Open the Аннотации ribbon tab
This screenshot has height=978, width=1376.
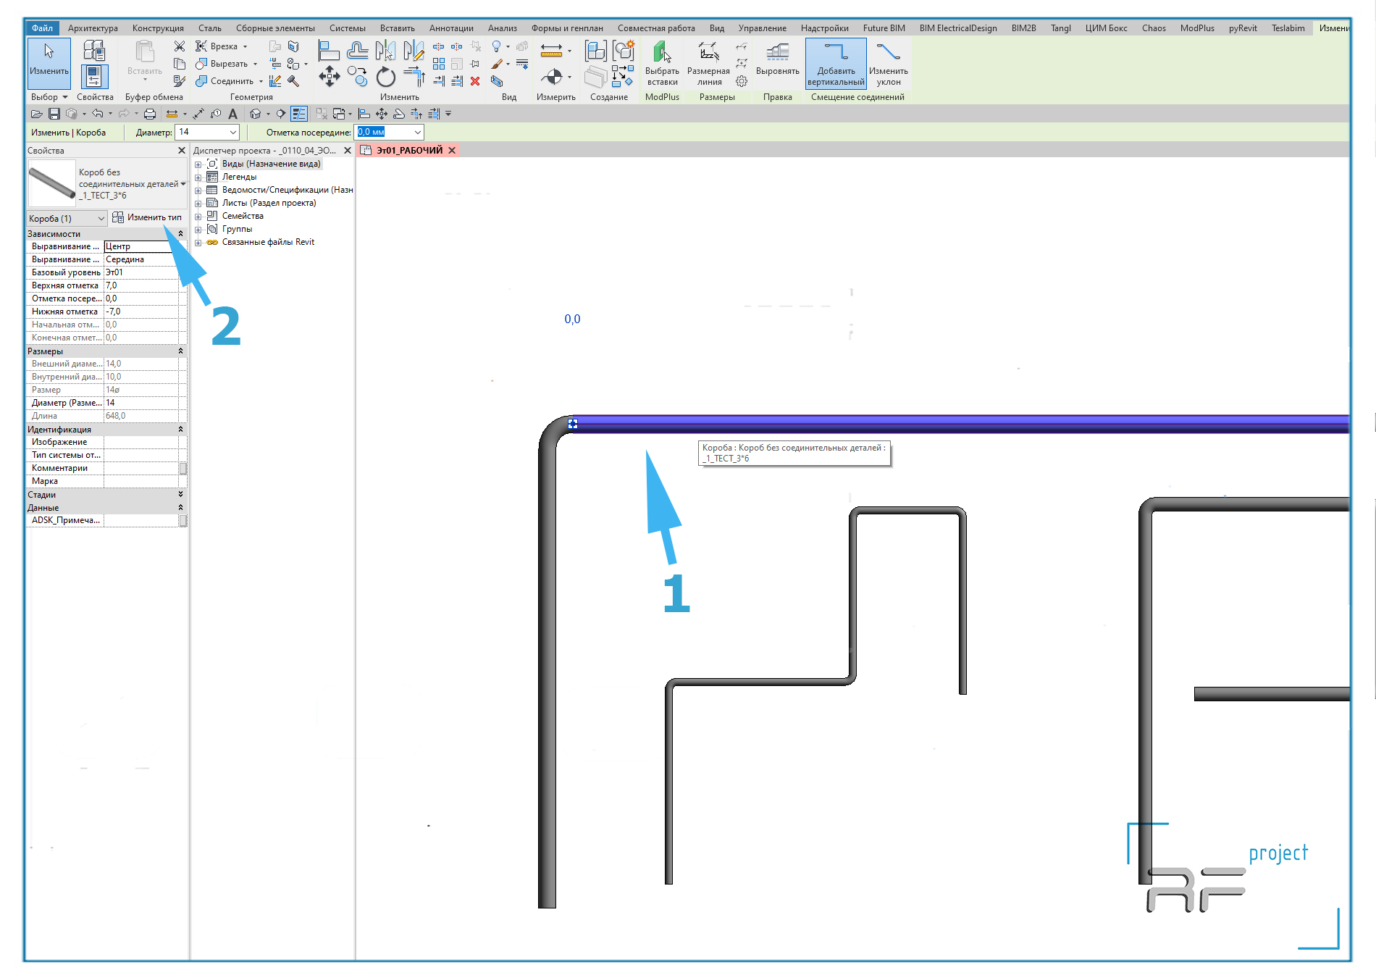[x=451, y=28]
